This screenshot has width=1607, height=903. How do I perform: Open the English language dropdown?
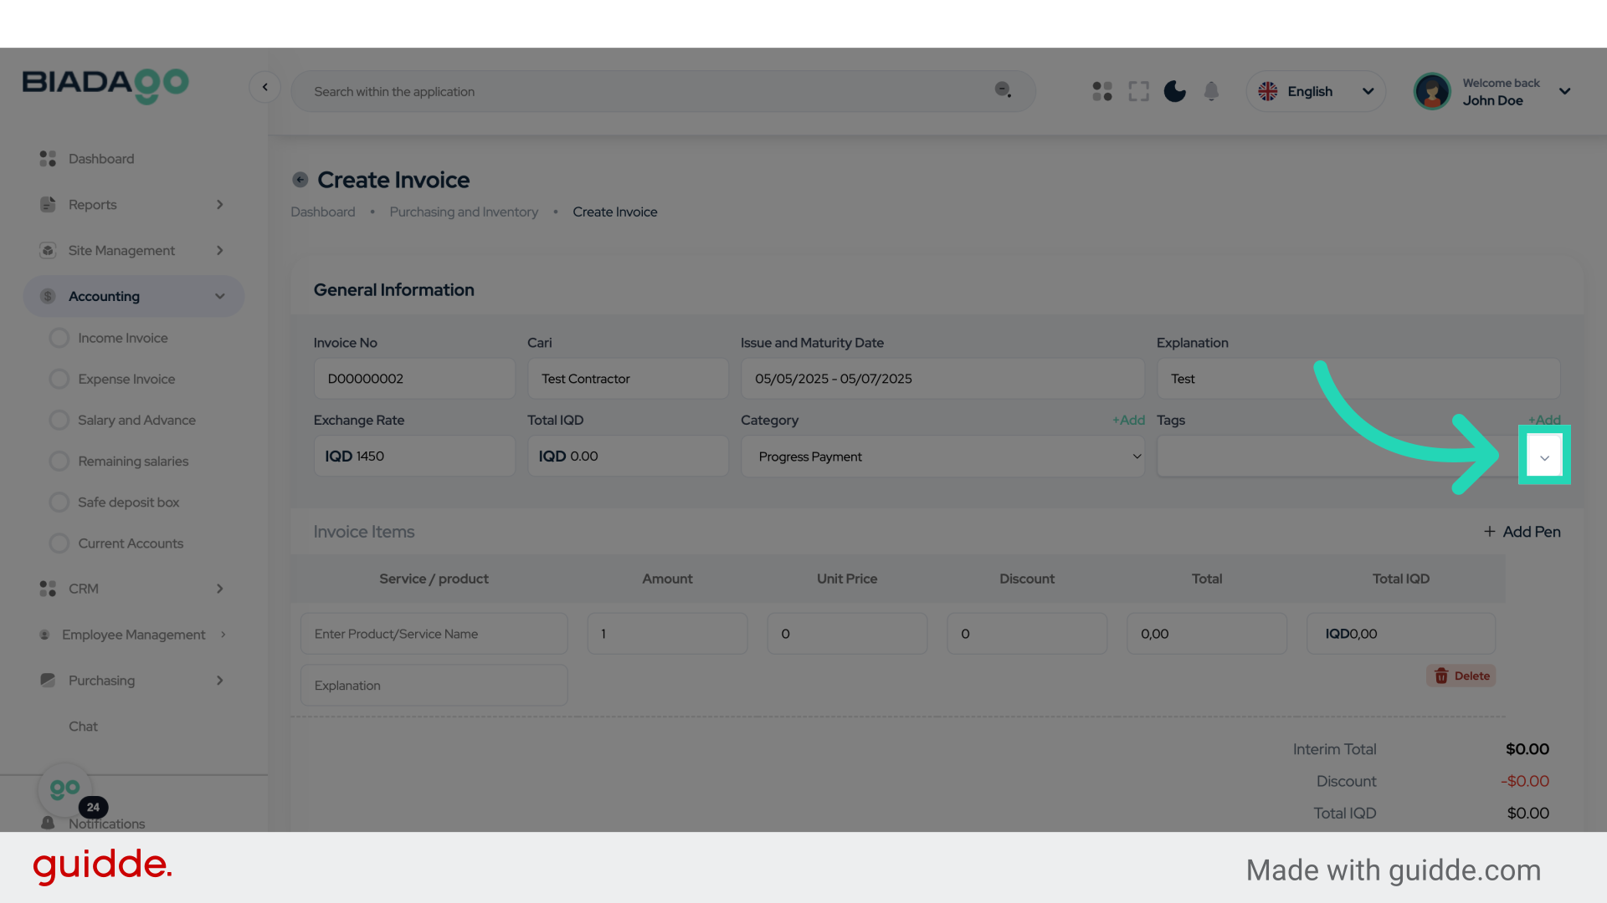coord(1315,91)
